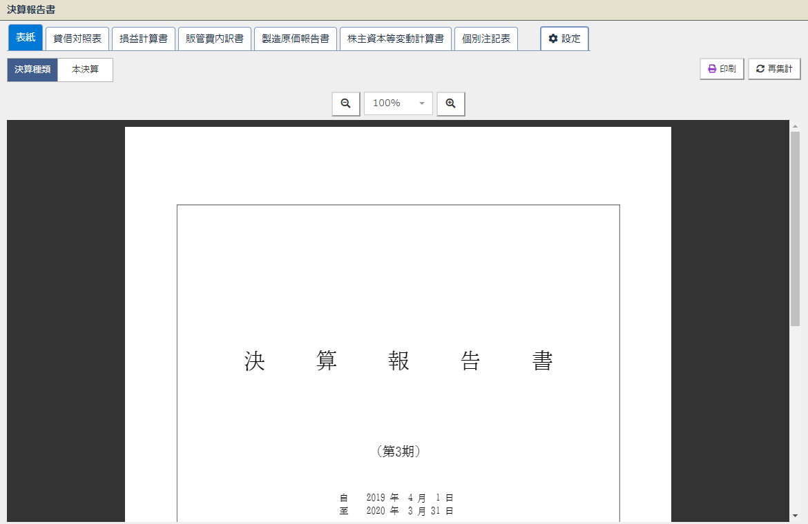
Task: Click the zoom in magnifier icon
Action: [x=451, y=103]
